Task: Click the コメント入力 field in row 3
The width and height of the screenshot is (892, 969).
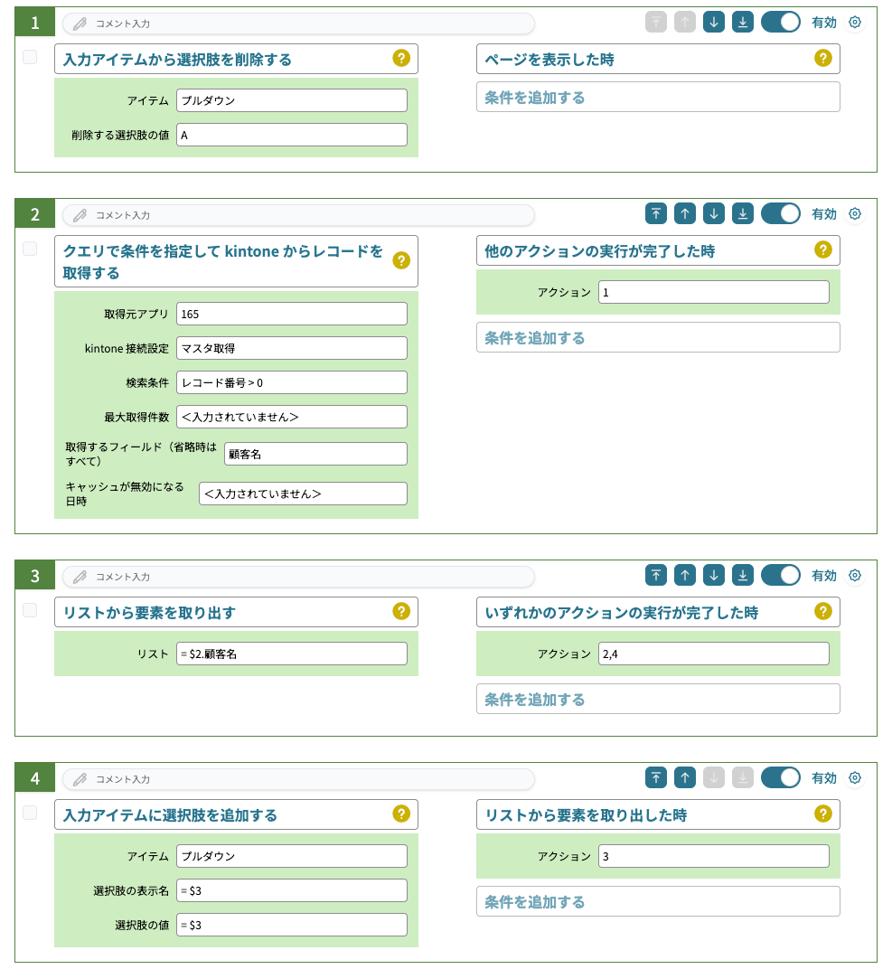Action: (x=298, y=577)
